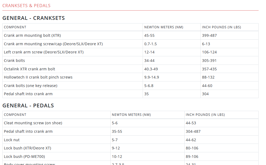Click the Lock nut row label
Screen dimensions: 266x165
pos(12,140)
